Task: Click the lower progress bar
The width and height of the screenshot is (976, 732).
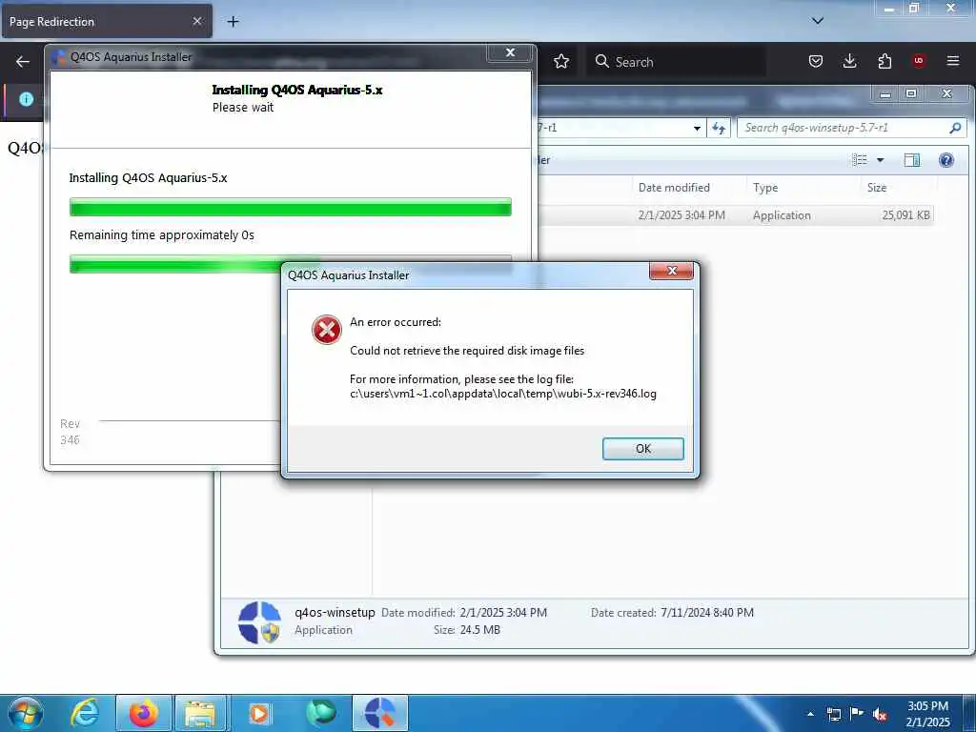Action: pos(291,264)
